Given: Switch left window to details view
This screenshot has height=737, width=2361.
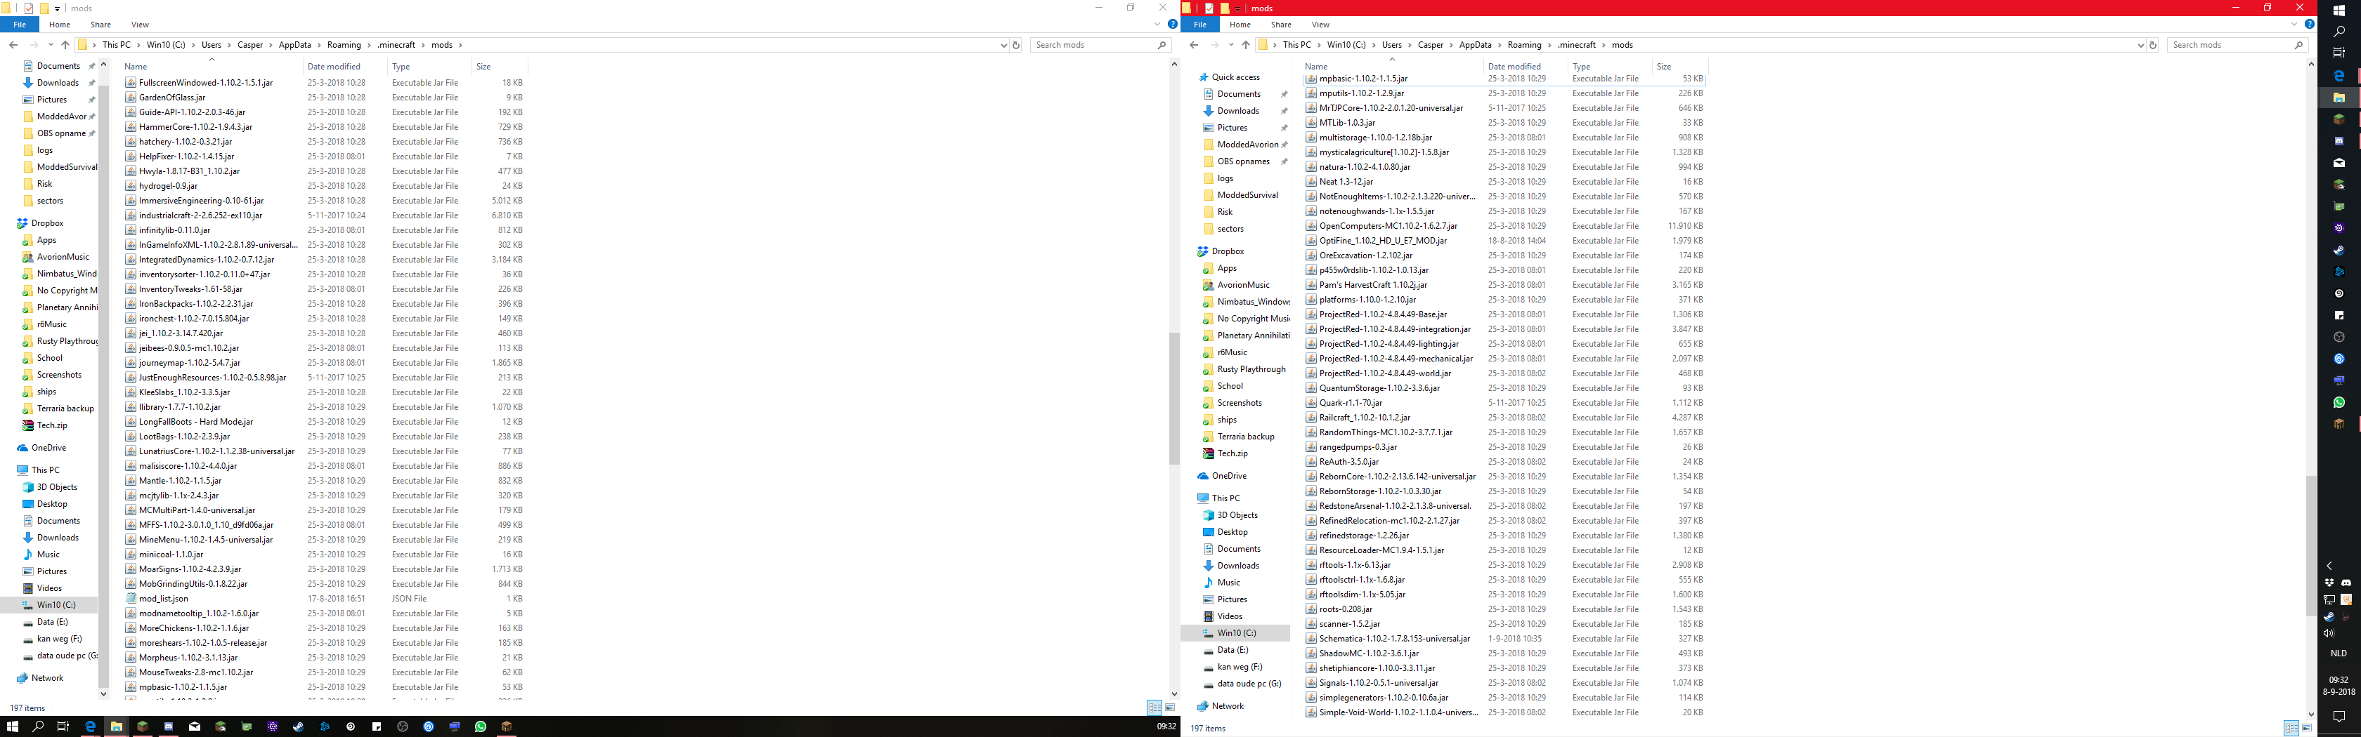Looking at the screenshot, I should point(1155,708).
